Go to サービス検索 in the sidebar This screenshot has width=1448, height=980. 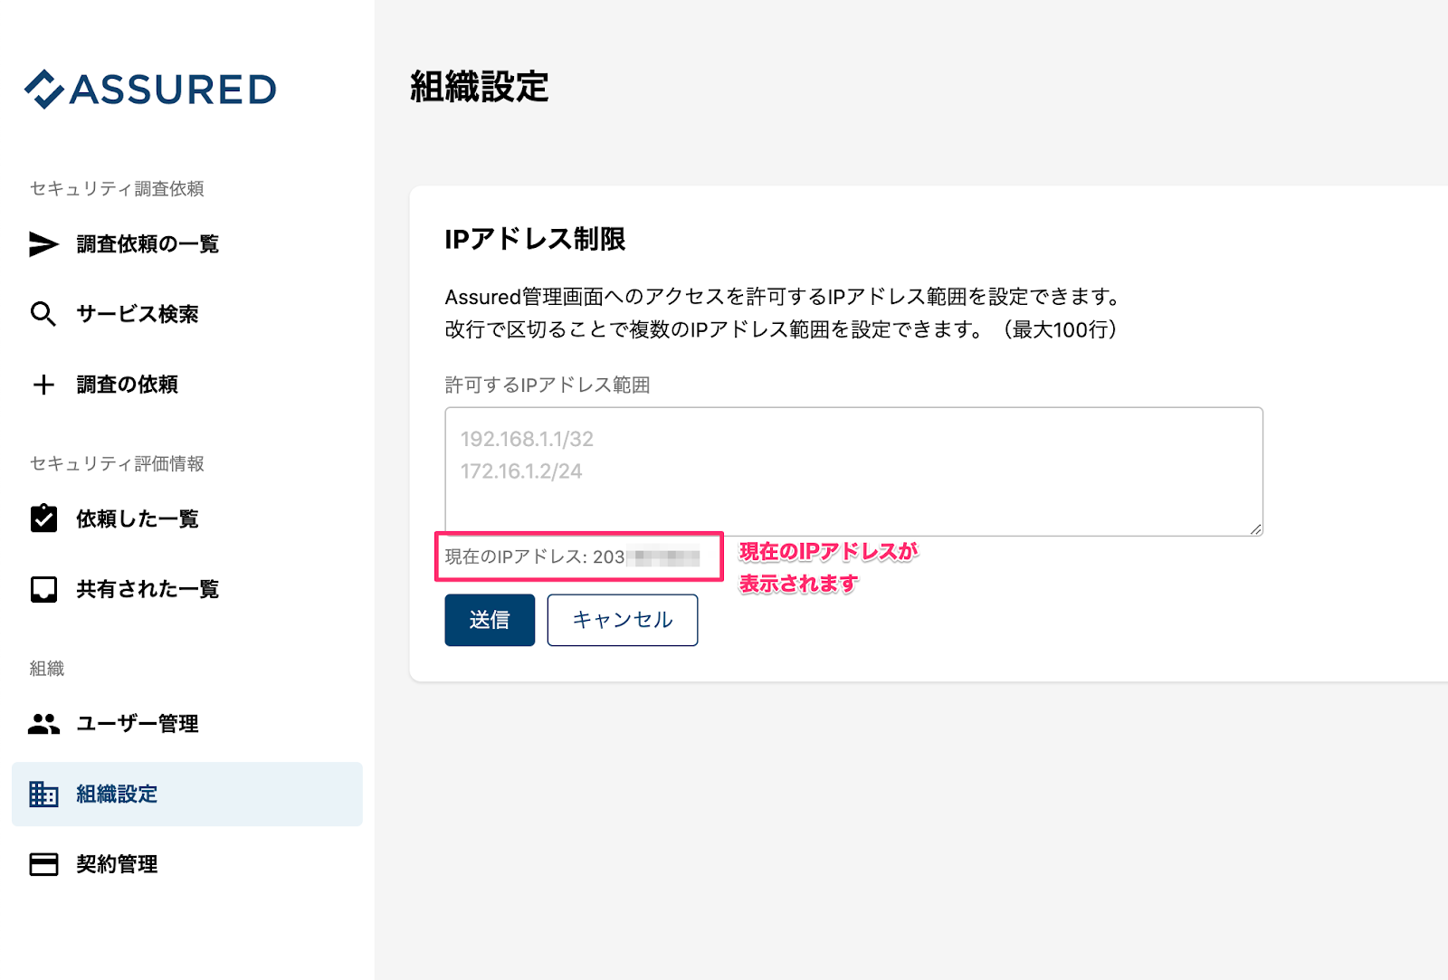click(187, 314)
